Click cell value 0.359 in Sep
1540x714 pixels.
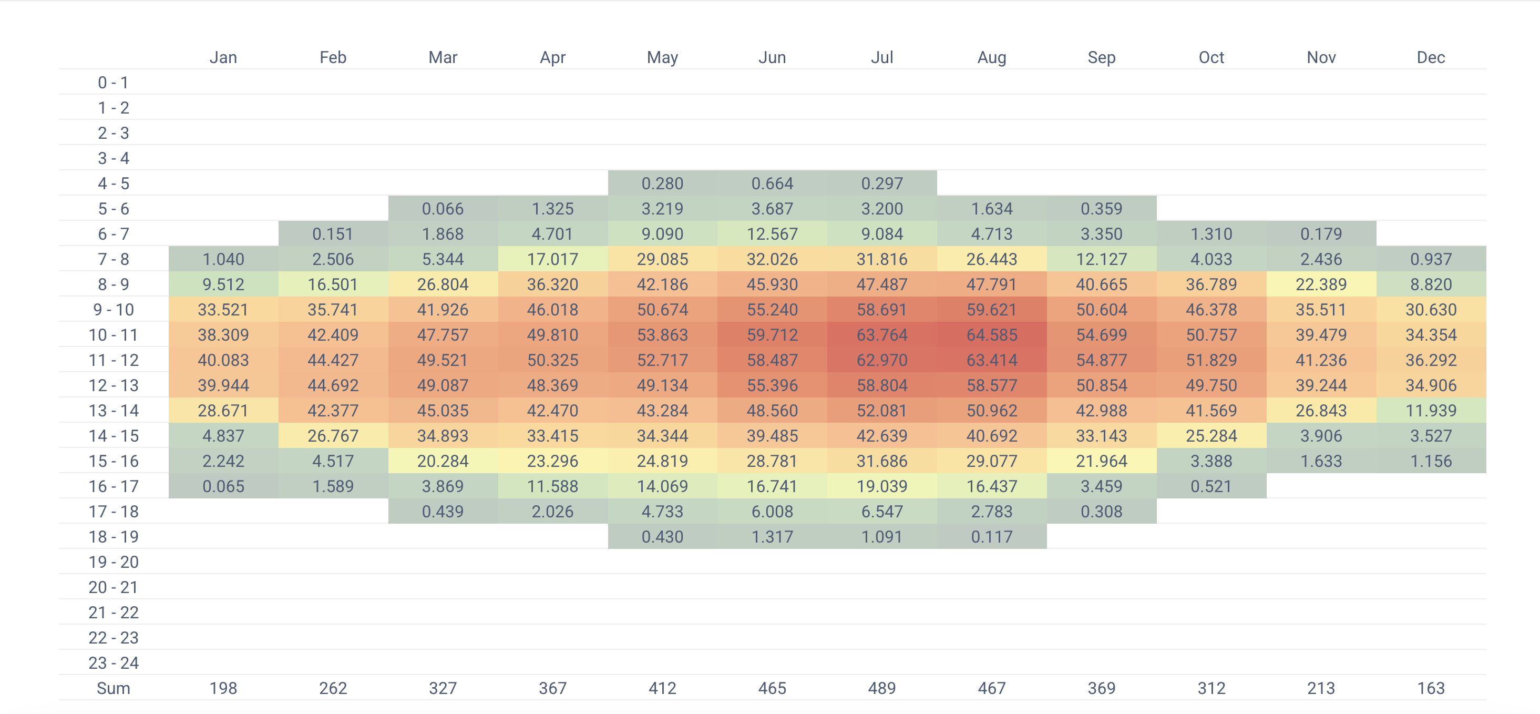(x=1102, y=209)
